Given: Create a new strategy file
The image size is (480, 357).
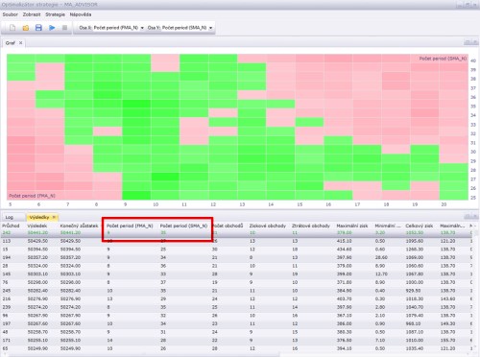Looking at the screenshot, I should pyautogui.click(x=12, y=28).
